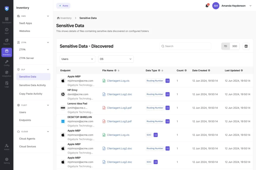
Task: Open Copy Paste Activity
Action: [x=31, y=94]
